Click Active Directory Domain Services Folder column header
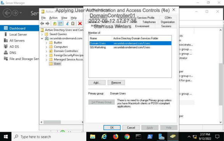The image size is (224, 141). [x=142, y=38]
